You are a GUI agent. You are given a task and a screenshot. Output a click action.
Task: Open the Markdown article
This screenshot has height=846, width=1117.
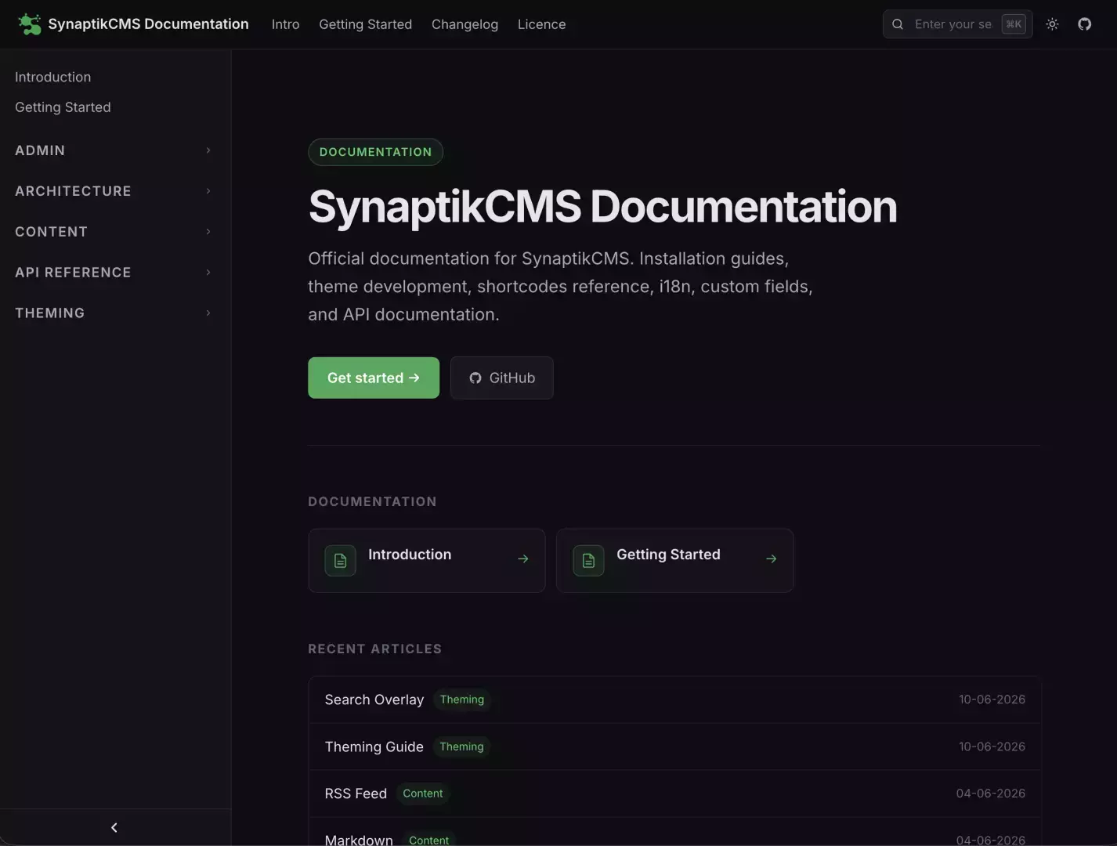pyautogui.click(x=359, y=840)
